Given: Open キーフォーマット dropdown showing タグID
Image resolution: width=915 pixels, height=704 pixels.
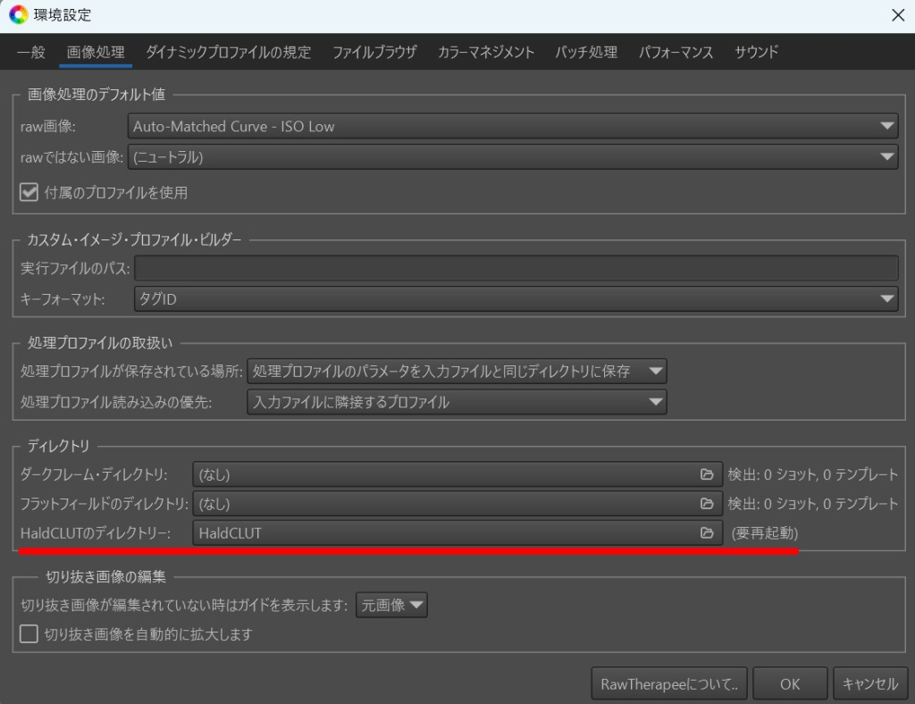Looking at the screenshot, I should pos(516,299).
